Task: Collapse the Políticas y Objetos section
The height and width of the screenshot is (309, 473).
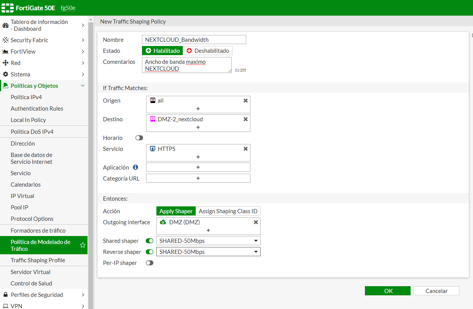Action: 83,86
